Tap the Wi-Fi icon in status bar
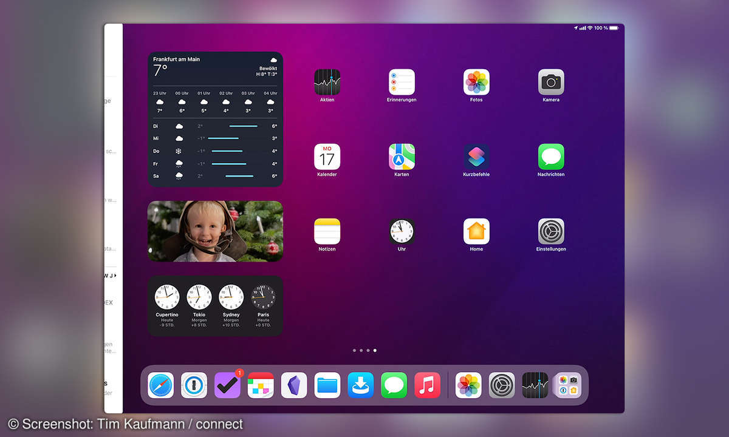Screen dimensions: 729x437 click(590, 28)
